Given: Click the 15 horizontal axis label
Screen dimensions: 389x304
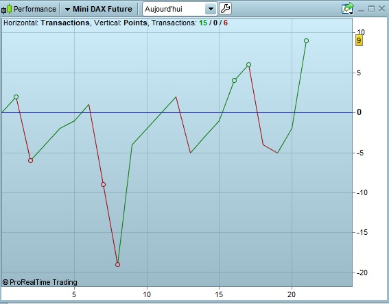Looking at the screenshot, I should [x=219, y=294].
